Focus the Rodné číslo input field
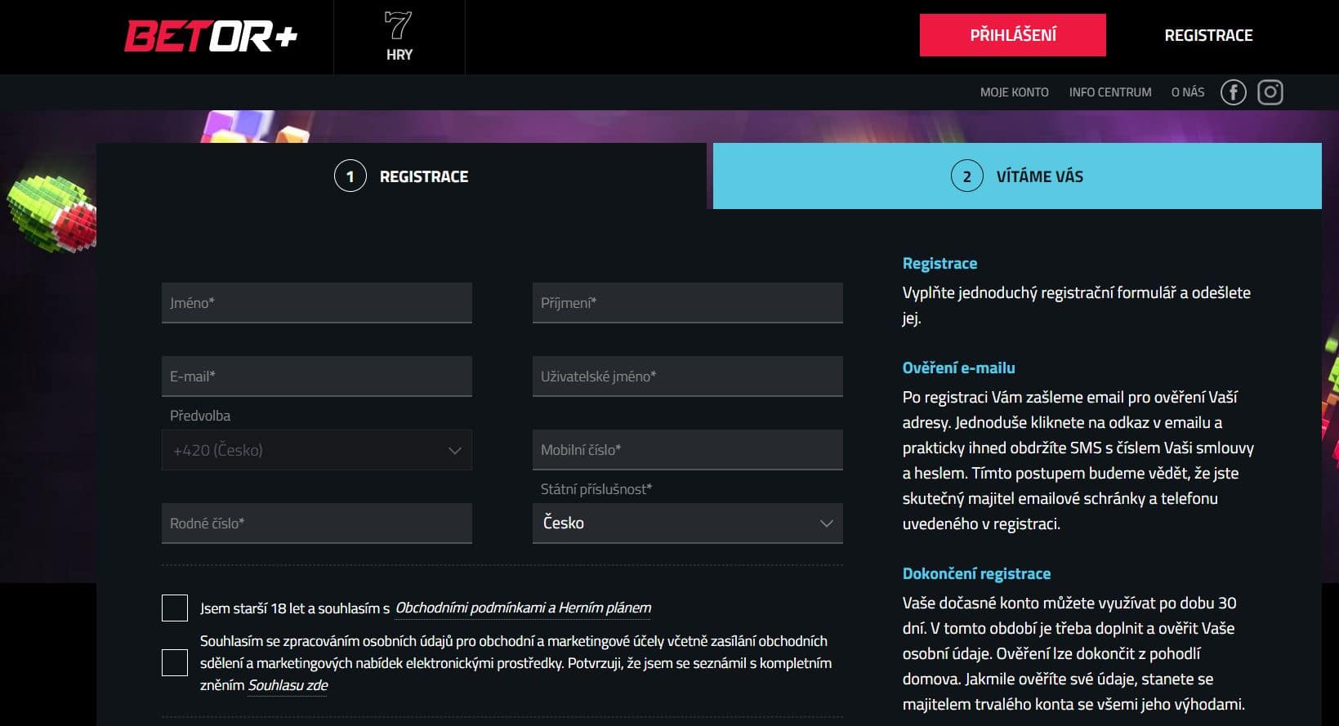This screenshot has width=1339, height=726. pos(316,523)
